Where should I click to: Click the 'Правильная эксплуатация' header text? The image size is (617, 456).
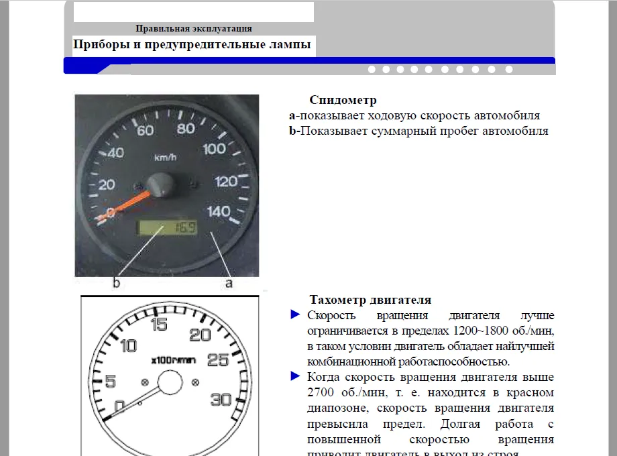194,28
